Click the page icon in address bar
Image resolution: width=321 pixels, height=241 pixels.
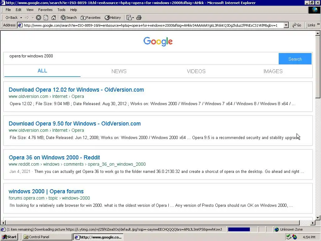20,25
